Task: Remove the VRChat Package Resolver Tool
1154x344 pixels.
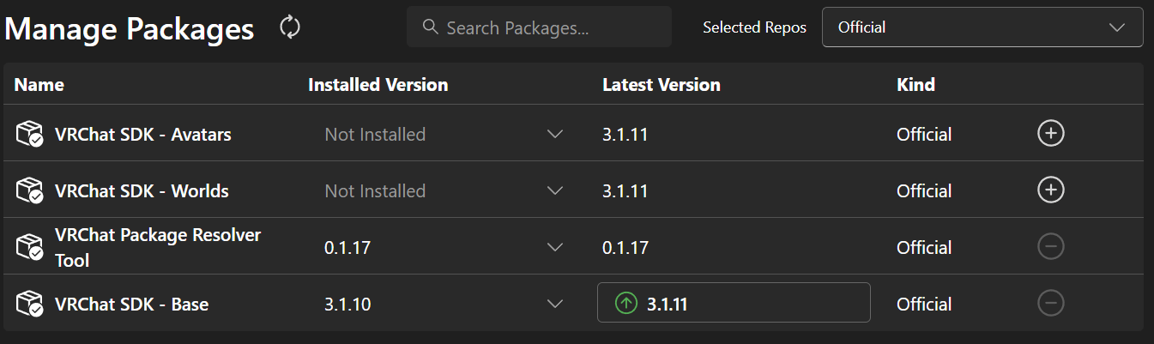Action: click(x=1051, y=247)
